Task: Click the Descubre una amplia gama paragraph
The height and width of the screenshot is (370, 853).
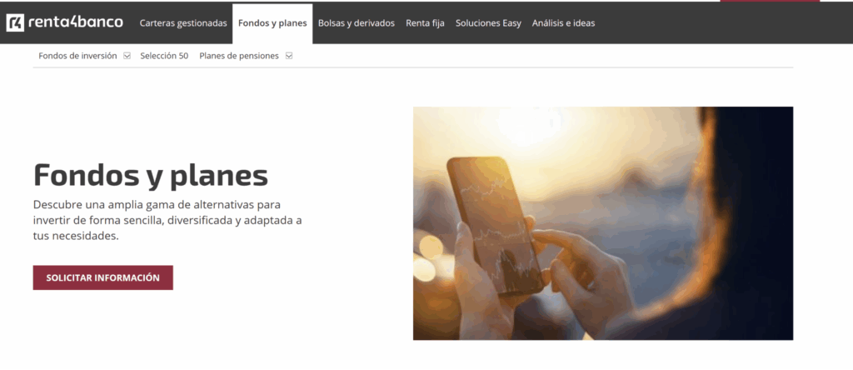Action: pos(167,220)
